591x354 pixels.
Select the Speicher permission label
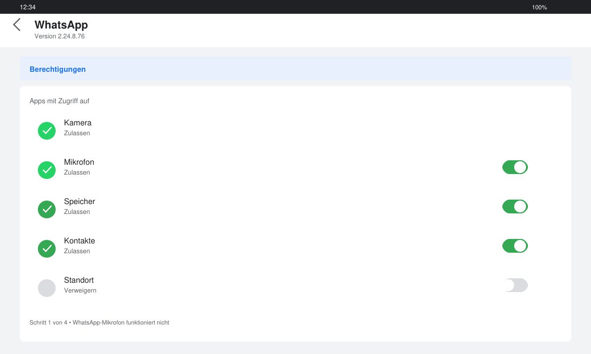pyautogui.click(x=79, y=202)
